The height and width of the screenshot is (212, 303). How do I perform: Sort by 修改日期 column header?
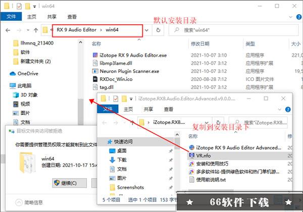click(x=200, y=44)
